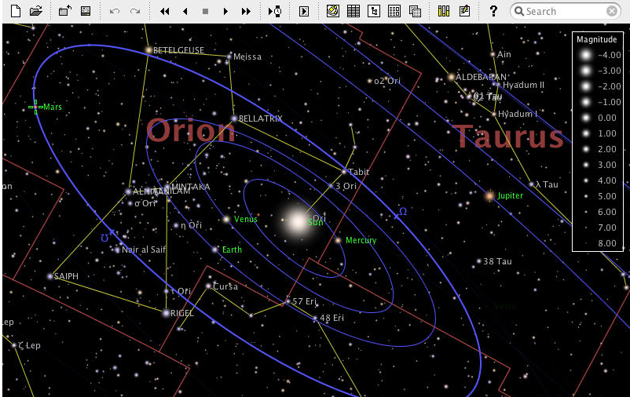Click the Magnitude legend title
630x397 pixels.
(x=596, y=39)
